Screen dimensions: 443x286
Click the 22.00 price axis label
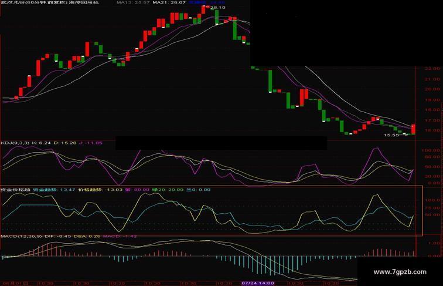[432, 69]
